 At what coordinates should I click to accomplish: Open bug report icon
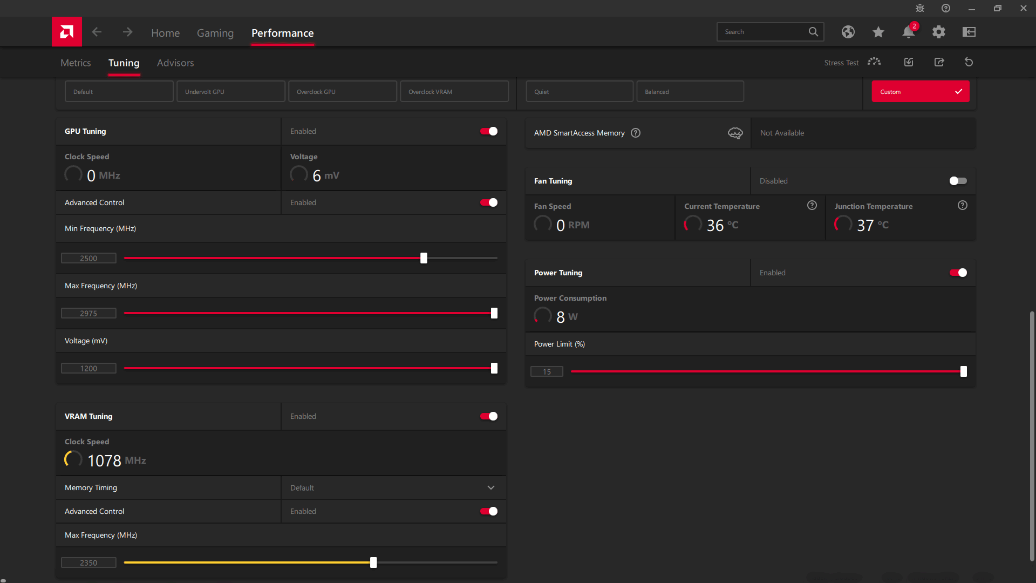tap(920, 8)
